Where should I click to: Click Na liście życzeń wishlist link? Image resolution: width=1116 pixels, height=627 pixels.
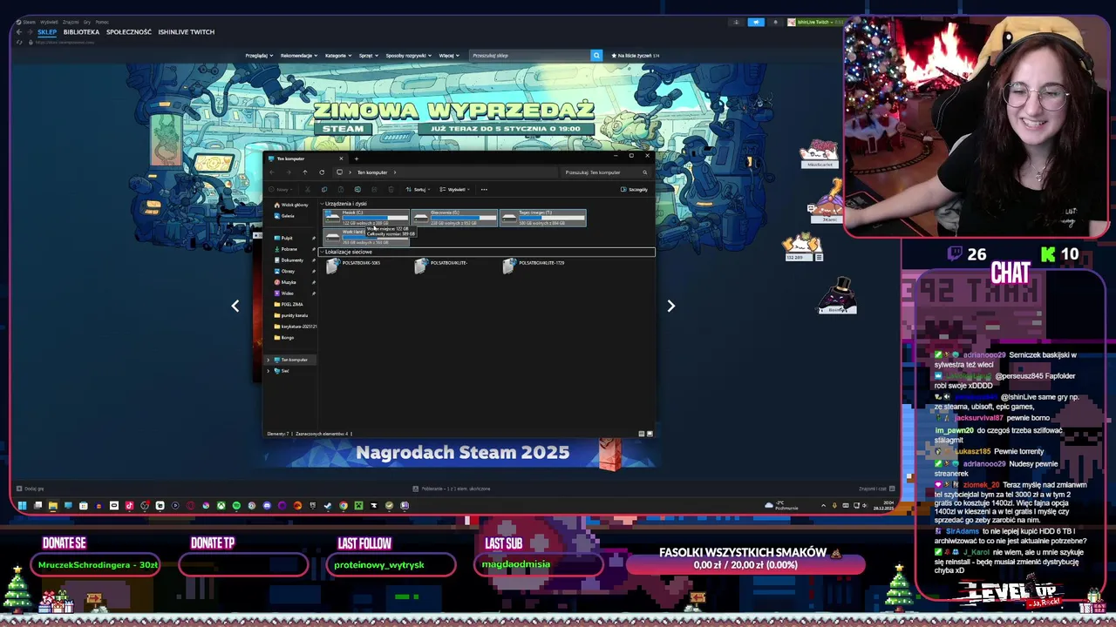[x=636, y=56]
